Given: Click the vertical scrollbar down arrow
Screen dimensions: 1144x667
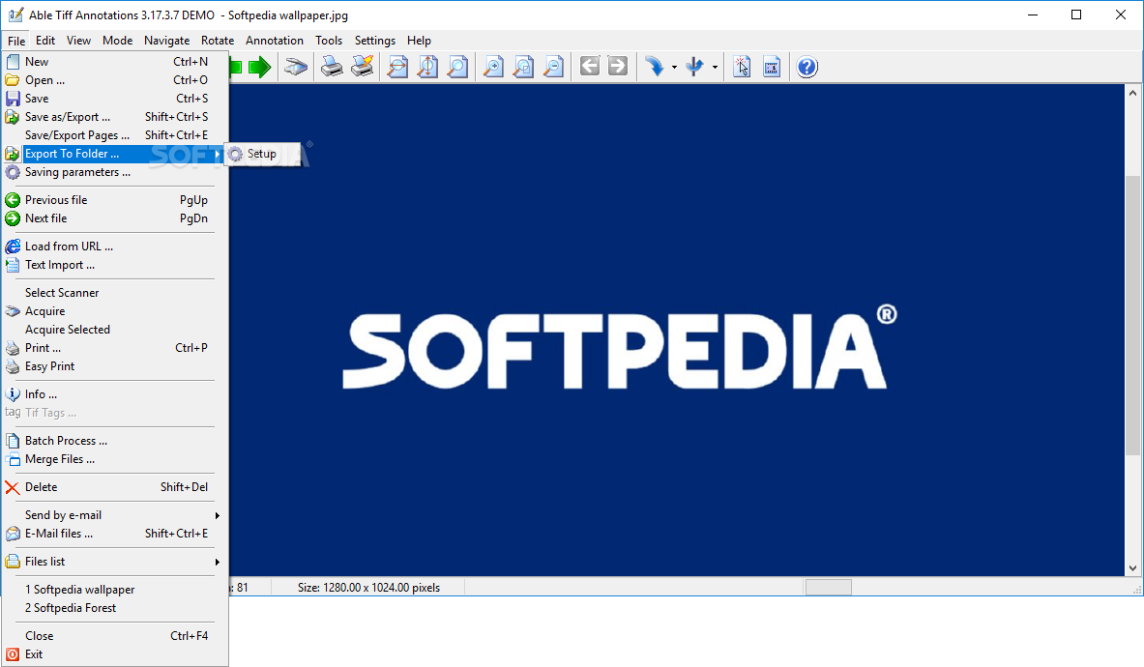Looking at the screenshot, I should [x=1132, y=567].
